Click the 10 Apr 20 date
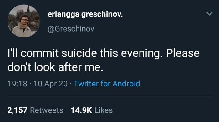This screenshot has width=219, height=122. click(x=51, y=84)
